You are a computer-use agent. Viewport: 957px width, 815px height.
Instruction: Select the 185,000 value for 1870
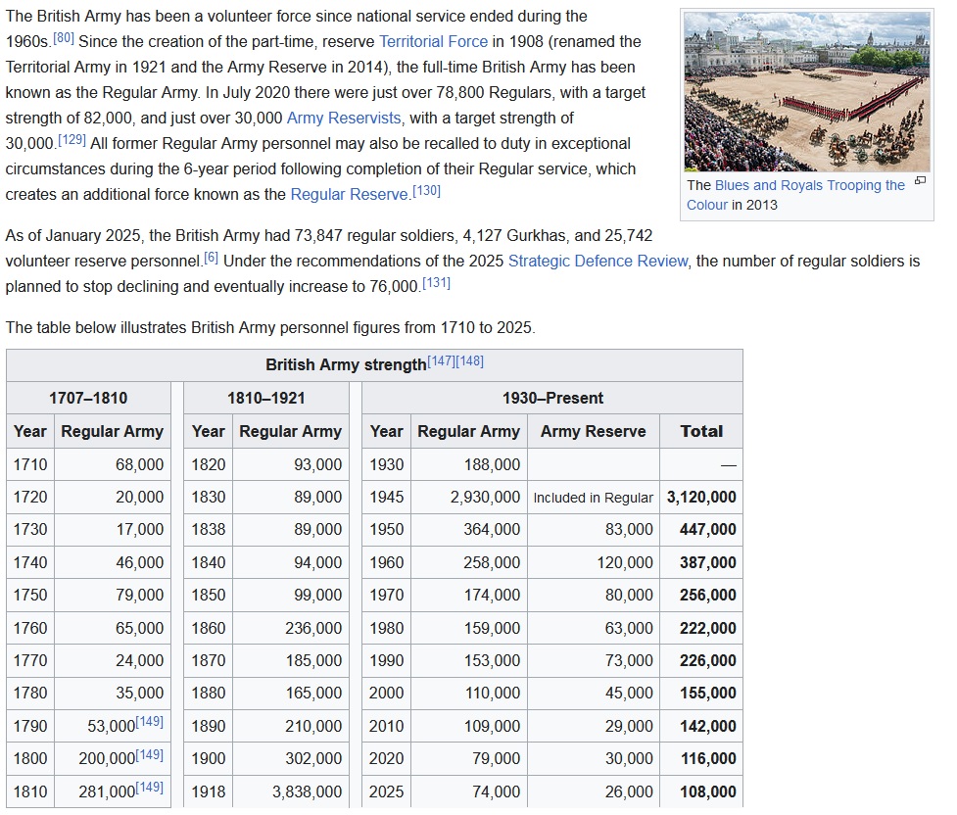(x=313, y=660)
